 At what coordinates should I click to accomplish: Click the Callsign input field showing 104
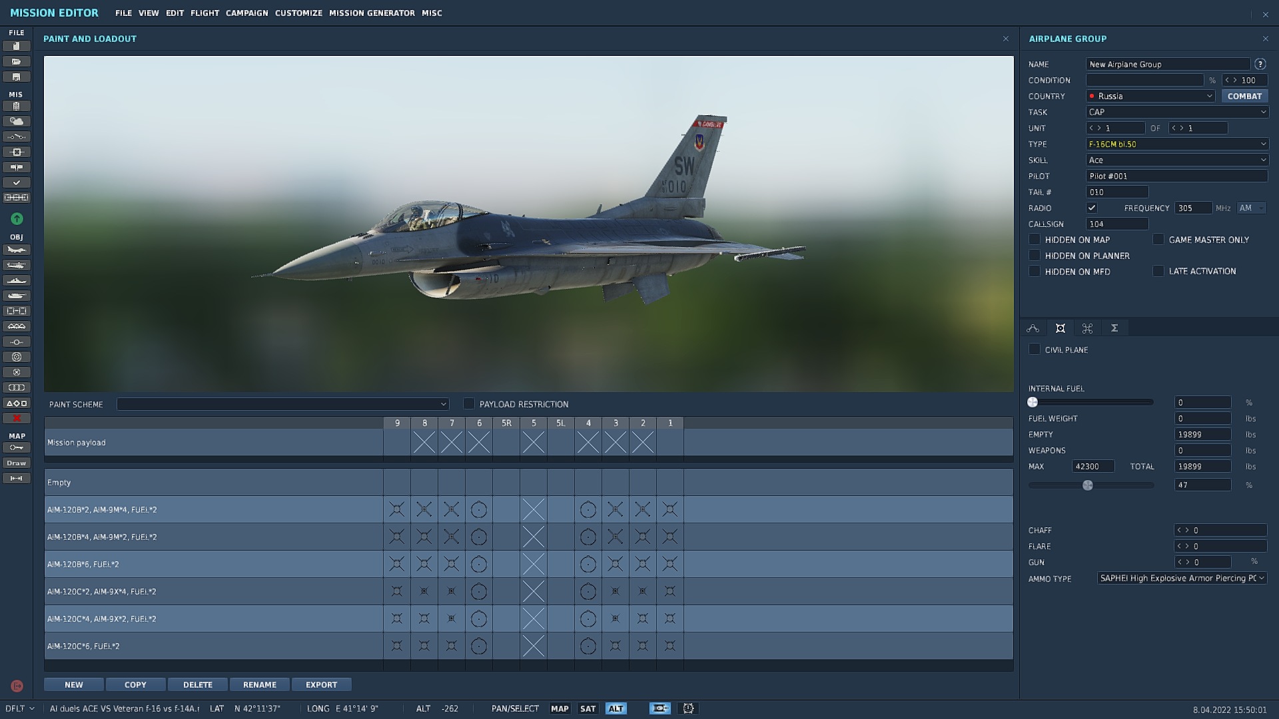pos(1117,224)
